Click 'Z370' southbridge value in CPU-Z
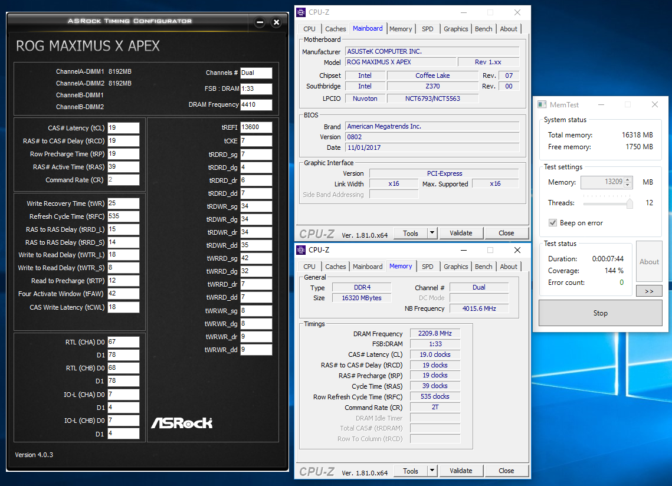The height and width of the screenshot is (486, 672). pyautogui.click(x=433, y=86)
